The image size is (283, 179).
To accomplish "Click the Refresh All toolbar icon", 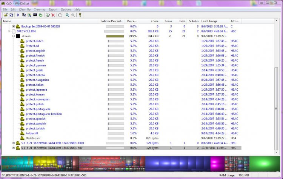I will coord(11,15).
